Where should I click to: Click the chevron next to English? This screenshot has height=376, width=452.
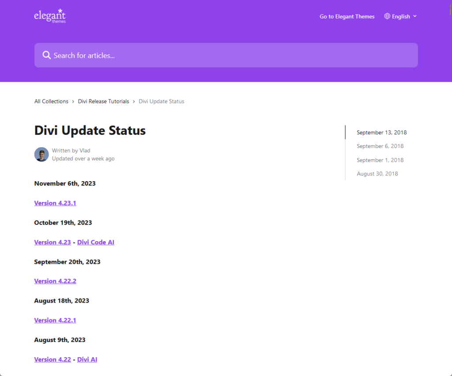tap(415, 16)
